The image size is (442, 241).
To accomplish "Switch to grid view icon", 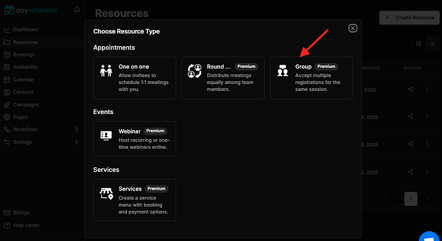I will [418, 44].
